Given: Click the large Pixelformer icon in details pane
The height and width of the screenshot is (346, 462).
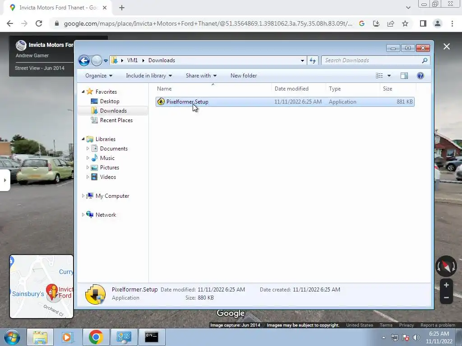Looking at the screenshot, I should [95, 294].
